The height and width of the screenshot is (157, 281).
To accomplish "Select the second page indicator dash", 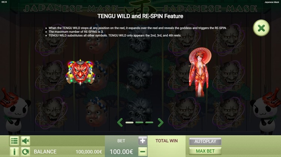I will click(139, 123).
